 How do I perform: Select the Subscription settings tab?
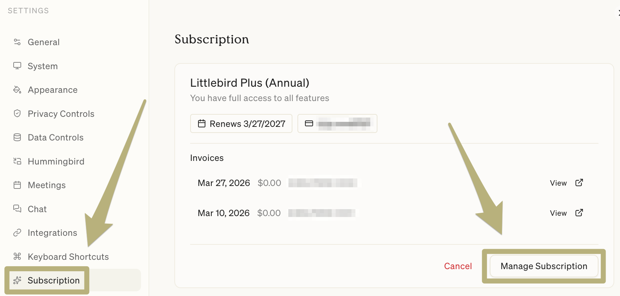tap(53, 280)
